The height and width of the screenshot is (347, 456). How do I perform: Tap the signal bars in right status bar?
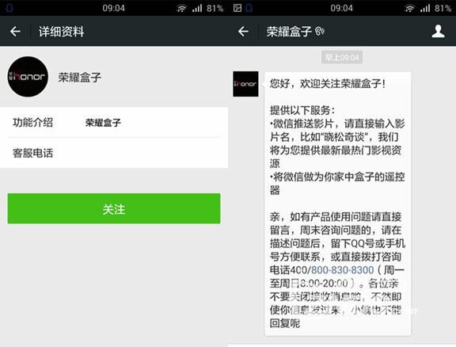tap(425, 8)
